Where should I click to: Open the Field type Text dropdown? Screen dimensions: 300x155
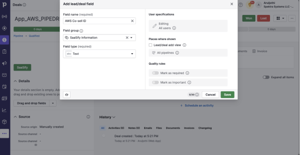click(x=99, y=54)
